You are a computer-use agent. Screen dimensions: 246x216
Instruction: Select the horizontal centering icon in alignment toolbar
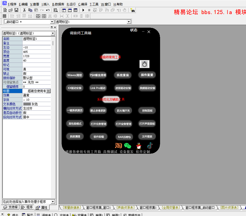click(38, 16)
